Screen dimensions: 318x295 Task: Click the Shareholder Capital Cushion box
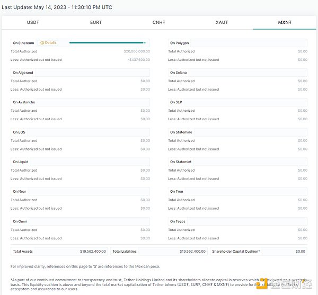pos(258,251)
